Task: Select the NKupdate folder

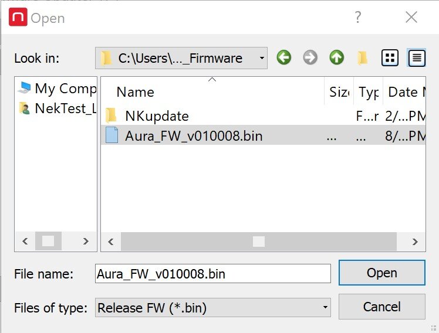Action: [157, 116]
